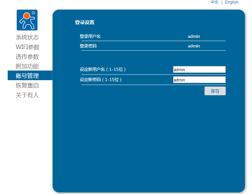The image size is (252, 194).
Task: Open the 系统状态 menu page
Action: click(27, 38)
